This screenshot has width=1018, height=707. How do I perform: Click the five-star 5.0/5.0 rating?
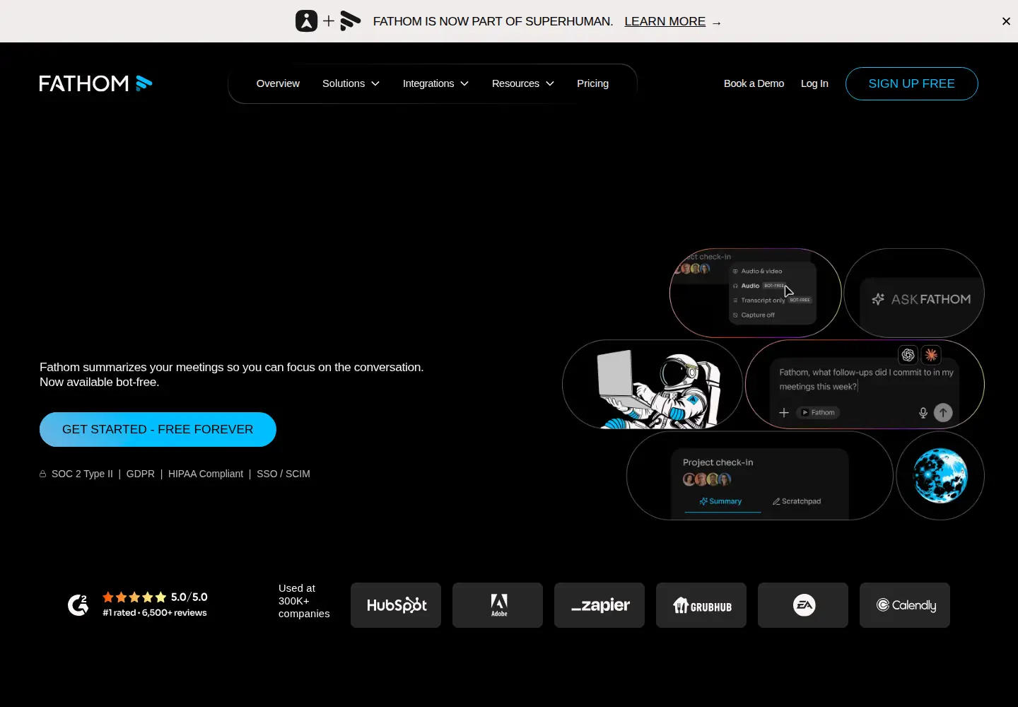tap(155, 597)
